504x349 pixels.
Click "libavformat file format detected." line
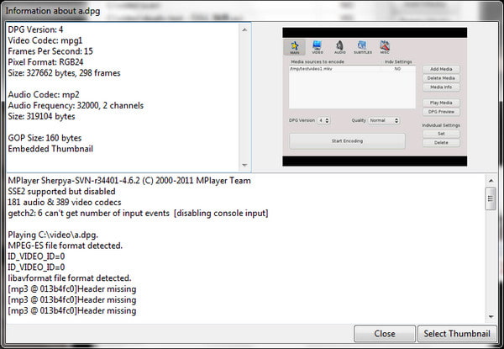point(70,278)
